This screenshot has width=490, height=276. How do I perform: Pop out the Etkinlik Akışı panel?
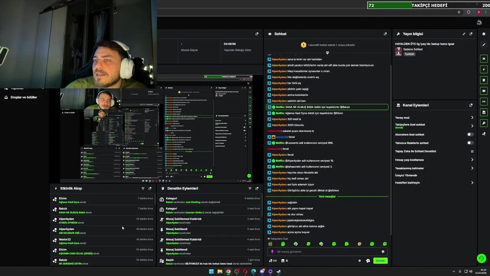click(x=150, y=188)
